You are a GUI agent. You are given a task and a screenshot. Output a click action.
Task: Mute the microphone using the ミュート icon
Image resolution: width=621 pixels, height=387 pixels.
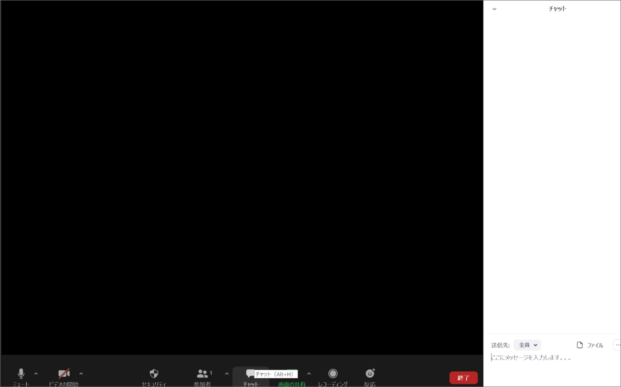pos(21,374)
